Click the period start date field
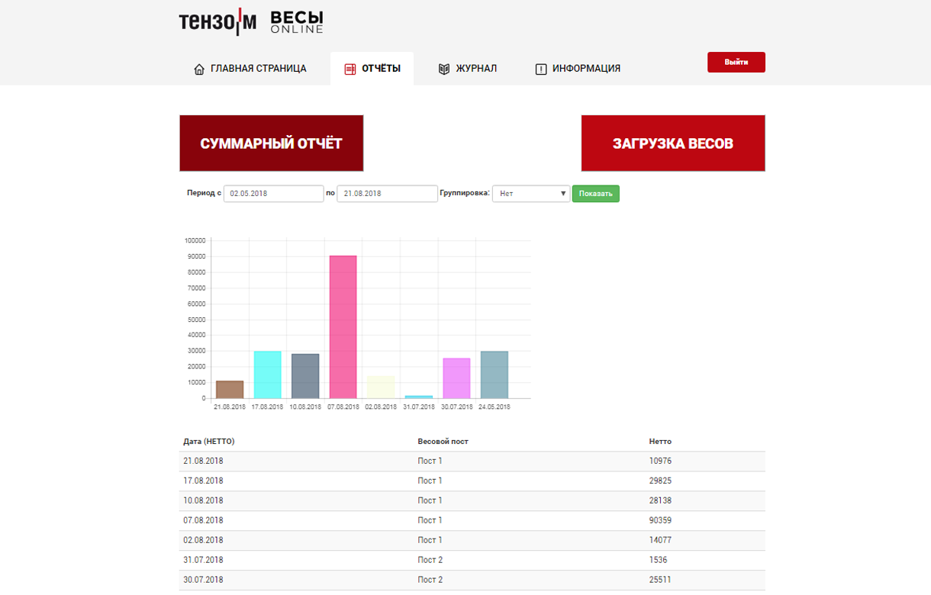 [x=274, y=194]
